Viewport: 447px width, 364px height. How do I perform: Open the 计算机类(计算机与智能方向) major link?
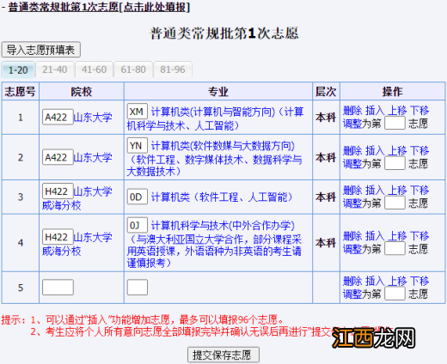(215, 118)
